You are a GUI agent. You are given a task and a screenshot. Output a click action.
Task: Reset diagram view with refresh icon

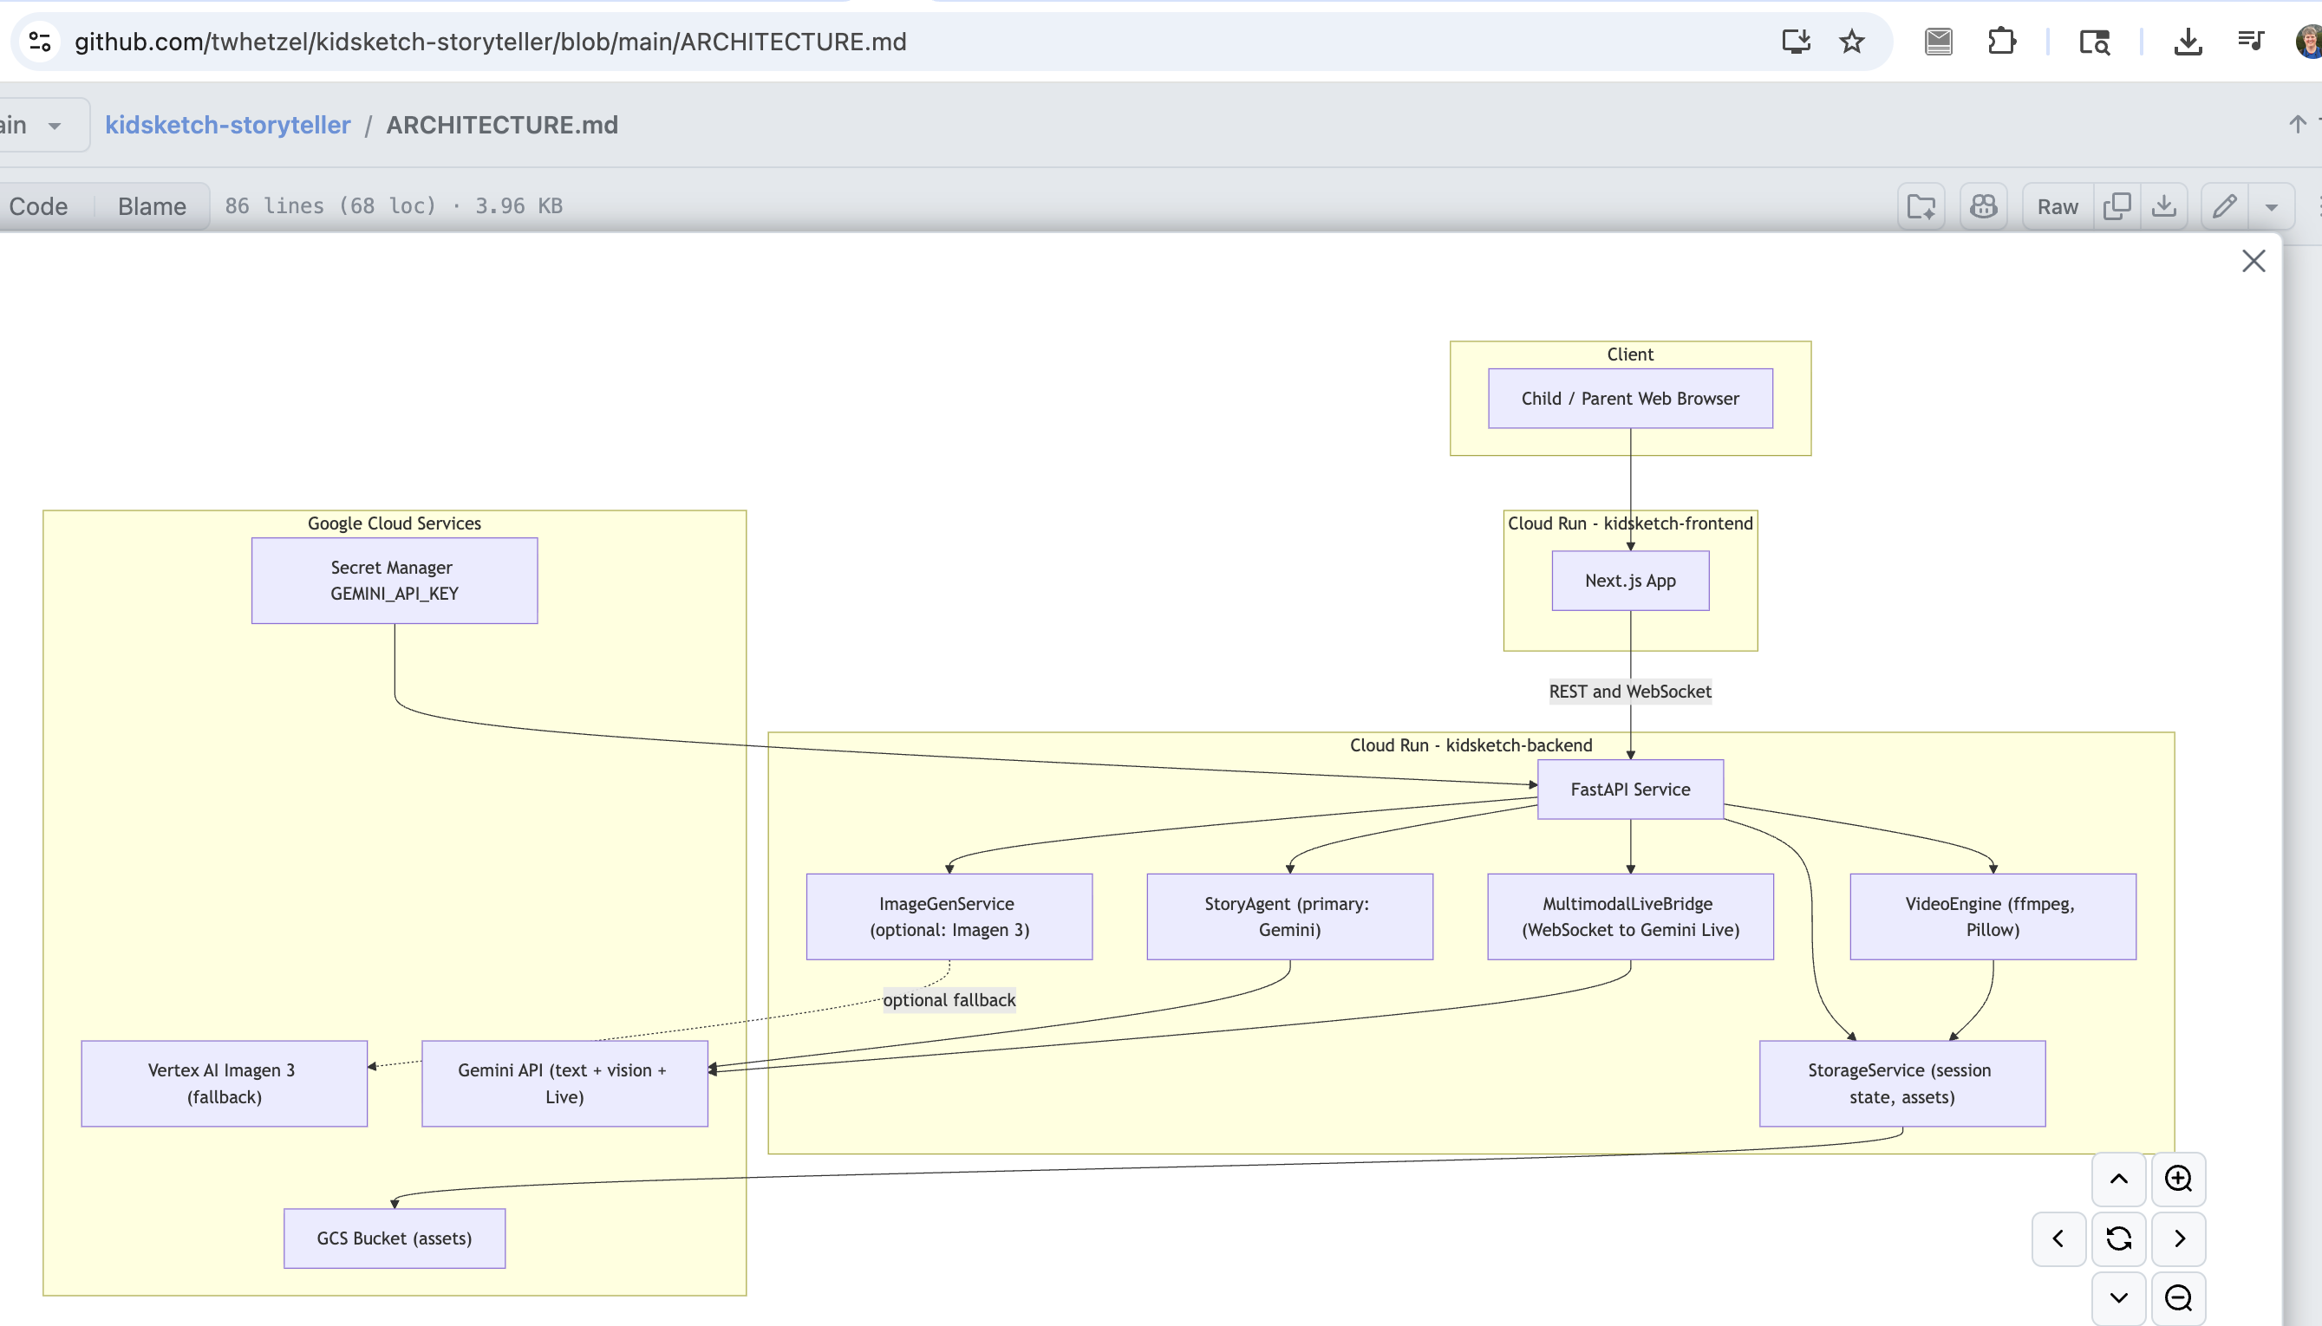2119,1238
